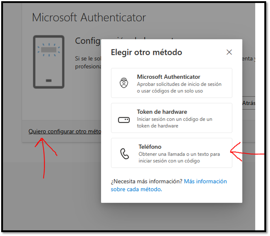
Task: Select the Microsoft Authenticator option title
Action: click(169, 77)
